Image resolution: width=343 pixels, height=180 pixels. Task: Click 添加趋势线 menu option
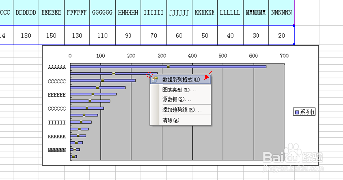coord(180,110)
